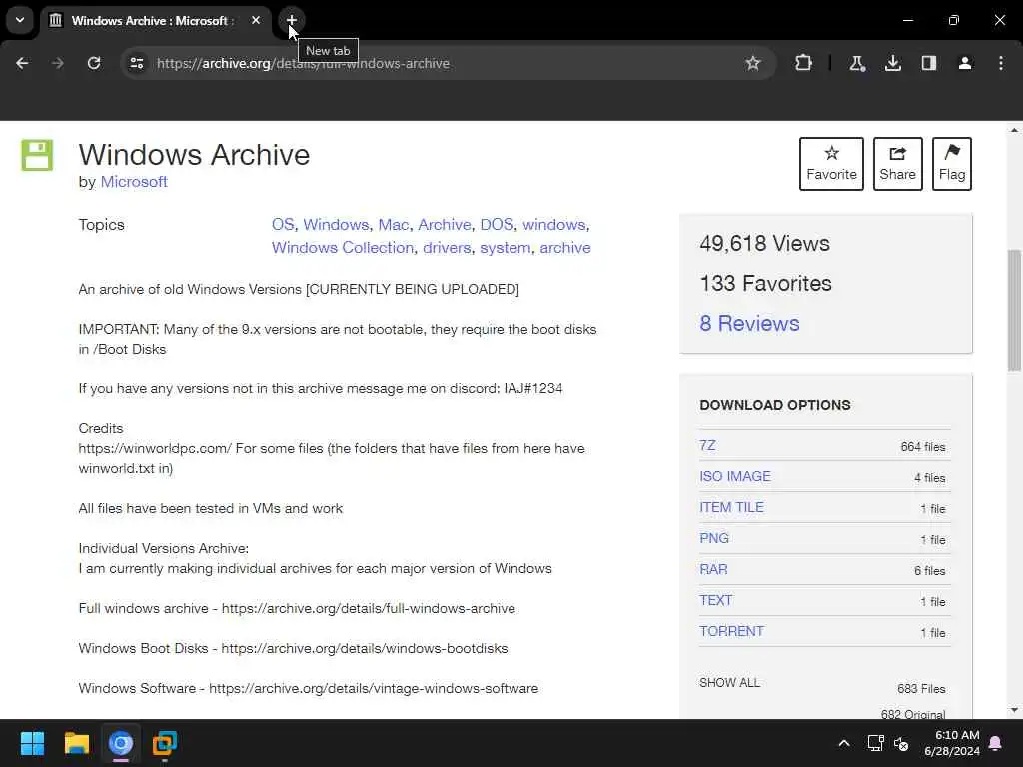Open the Windows Collection topic link
Screen dimensions: 1023x767
pyautogui.click(x=343, y=248)
